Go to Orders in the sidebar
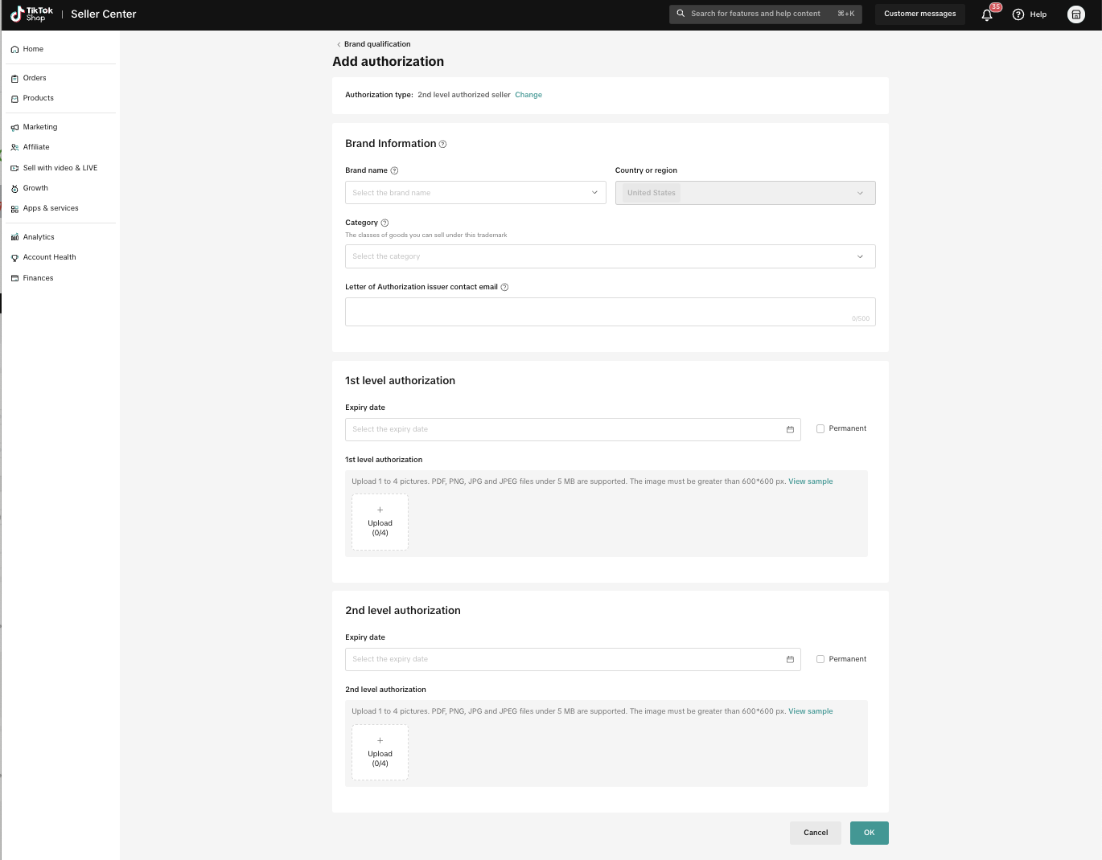Image resolution: width=1102 pixels, height=860 pixels. pos(35,78)
